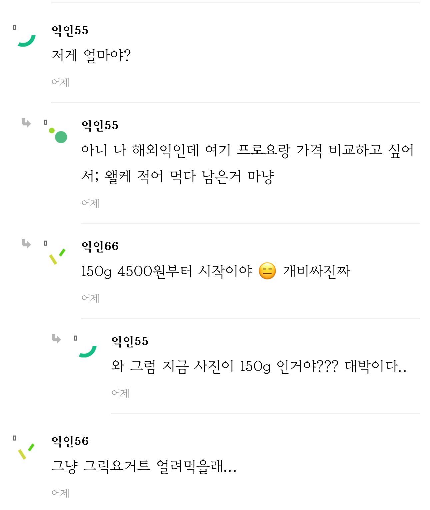The image size is (430, 510).
Task: Click the 어제 timestamp under 익인66's comment
Action: 90,298
